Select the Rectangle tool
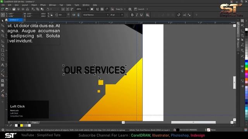248x139 pixels. click(x=3, y=50)
